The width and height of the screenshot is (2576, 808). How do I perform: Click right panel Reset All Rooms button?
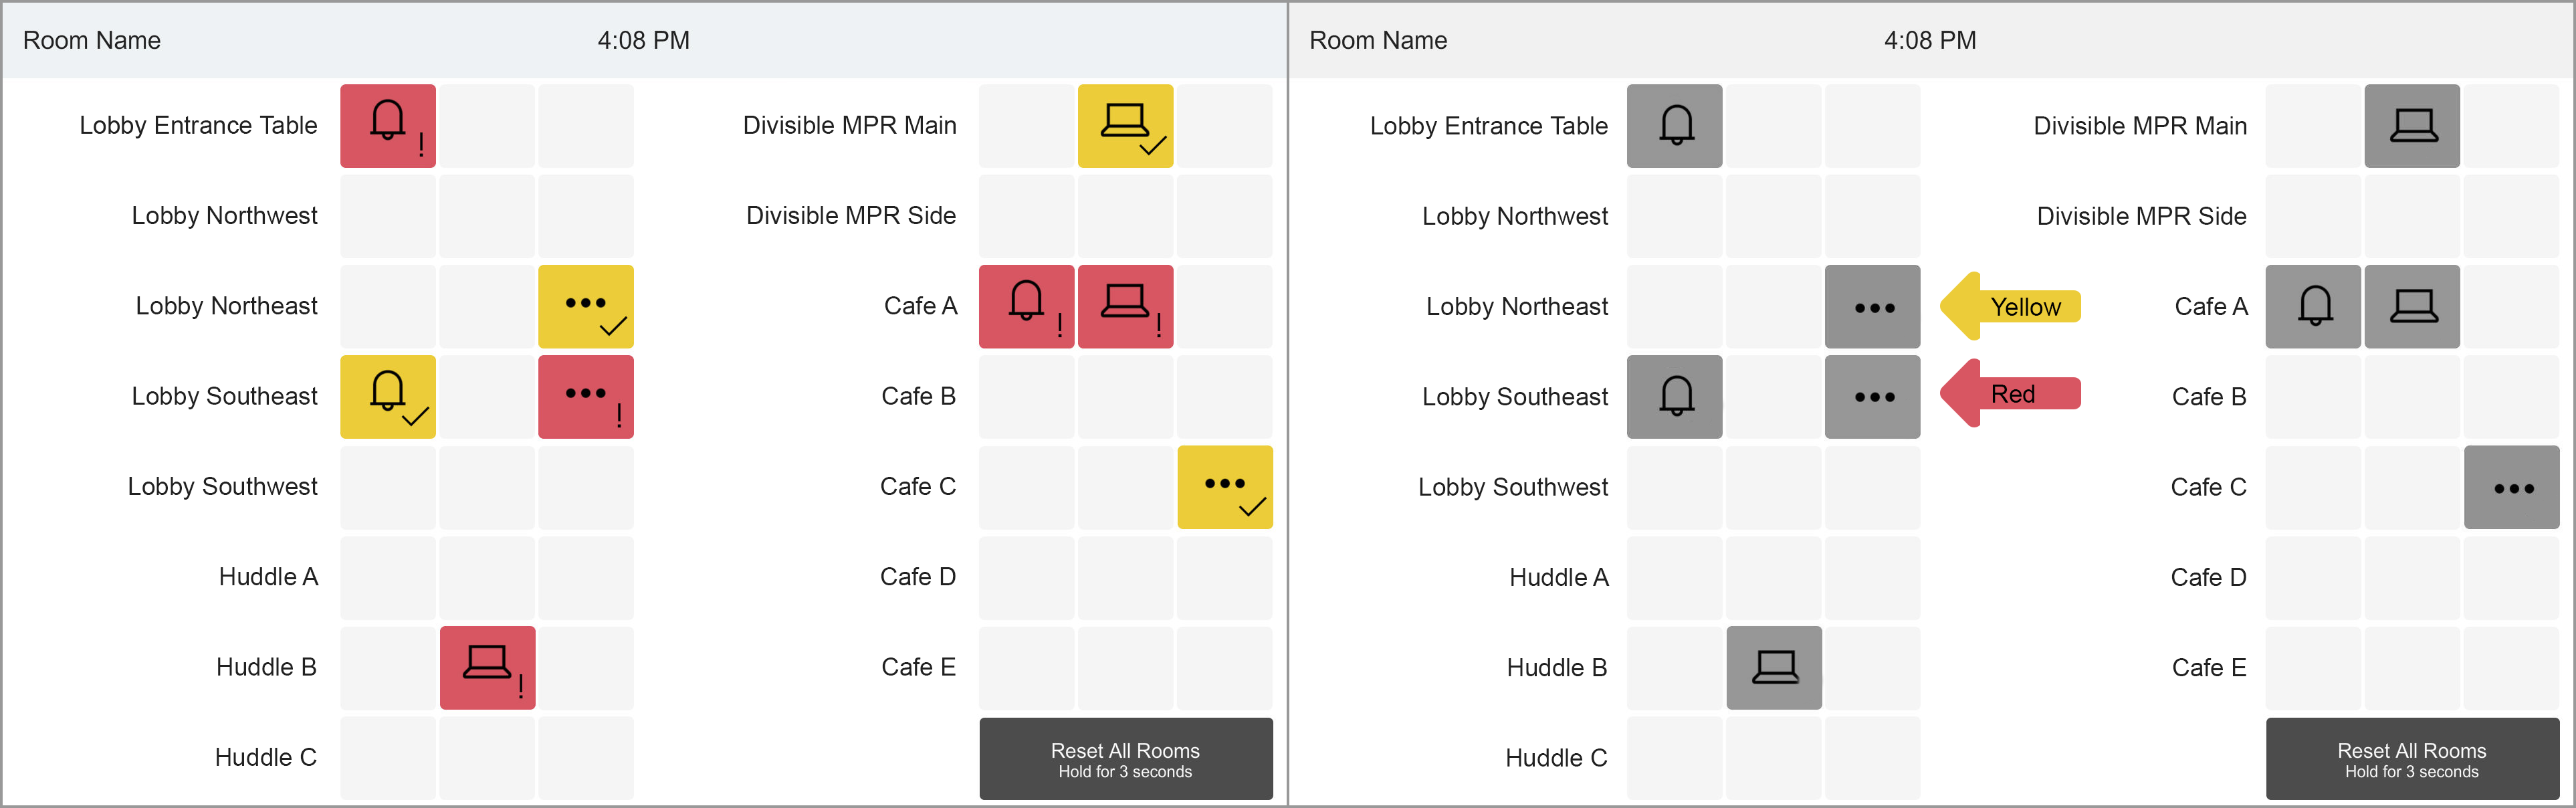coord(2412,759)
